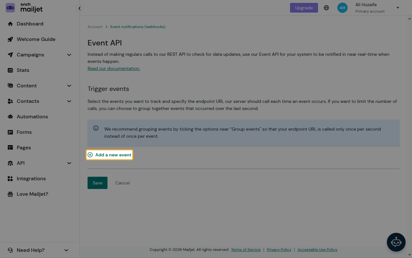
Task: Expand the Need Help chevron
Action: click(x=66, y=250)
